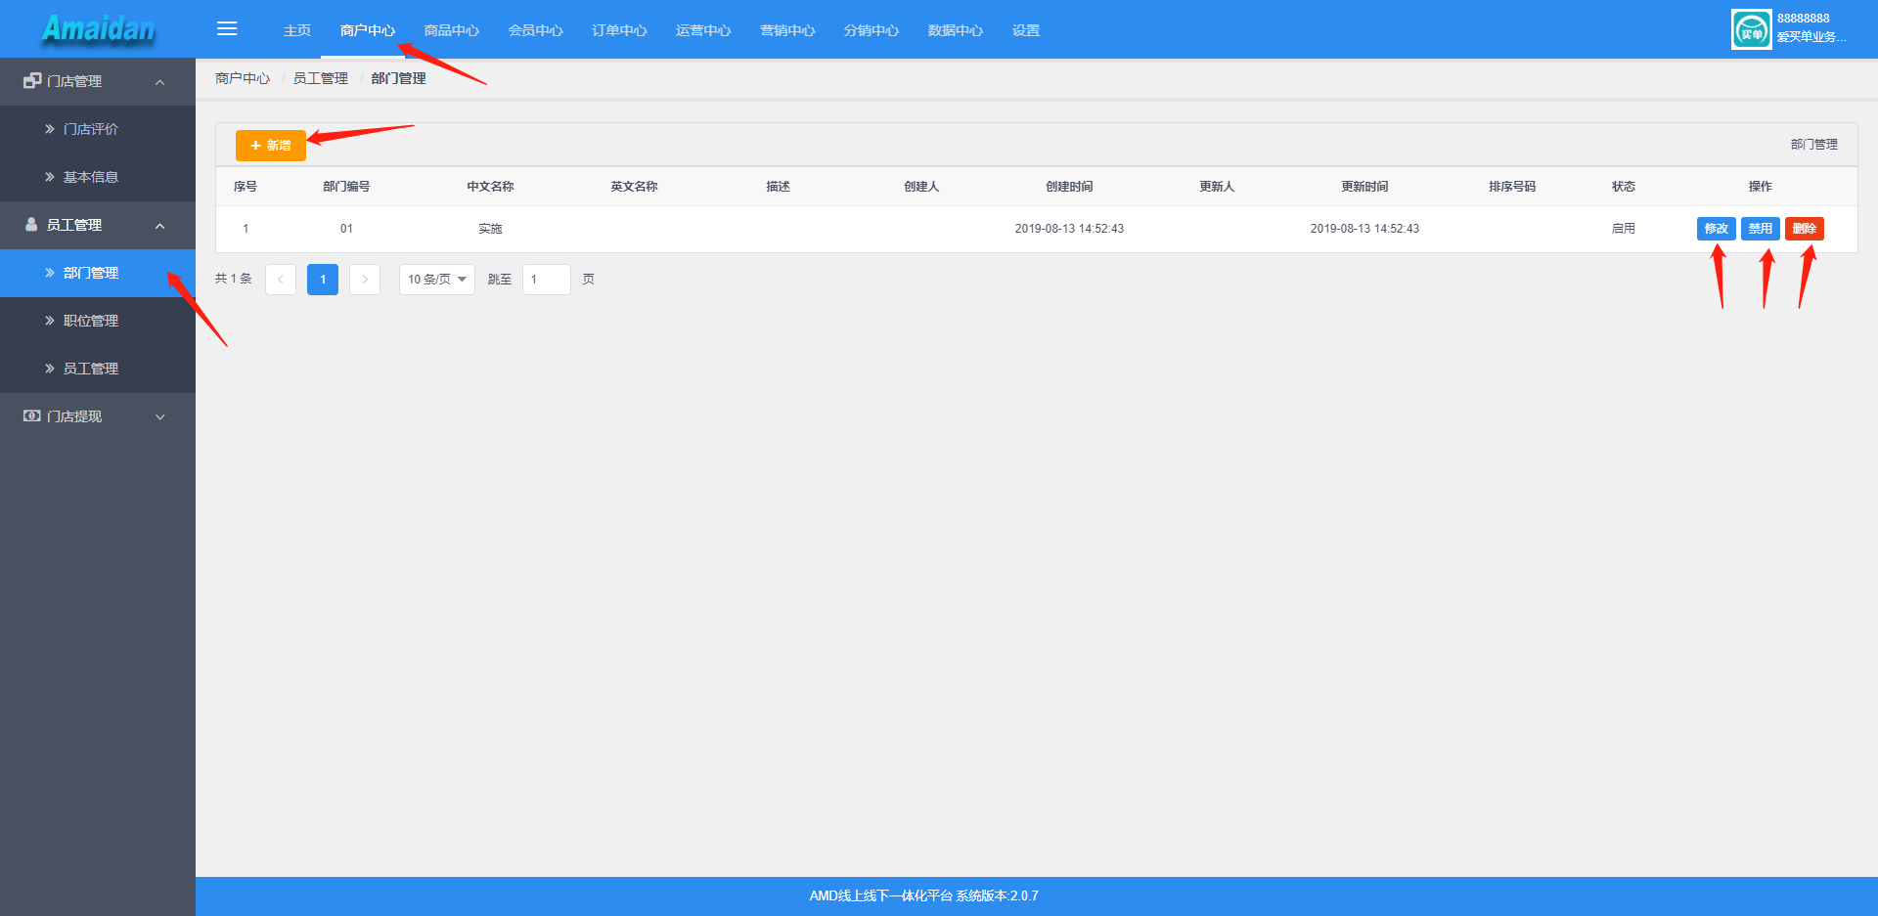Click the 门店提现 cash icon
Image resolution: width=1878 pixels, height=916 pixels.
click(32, 416)
